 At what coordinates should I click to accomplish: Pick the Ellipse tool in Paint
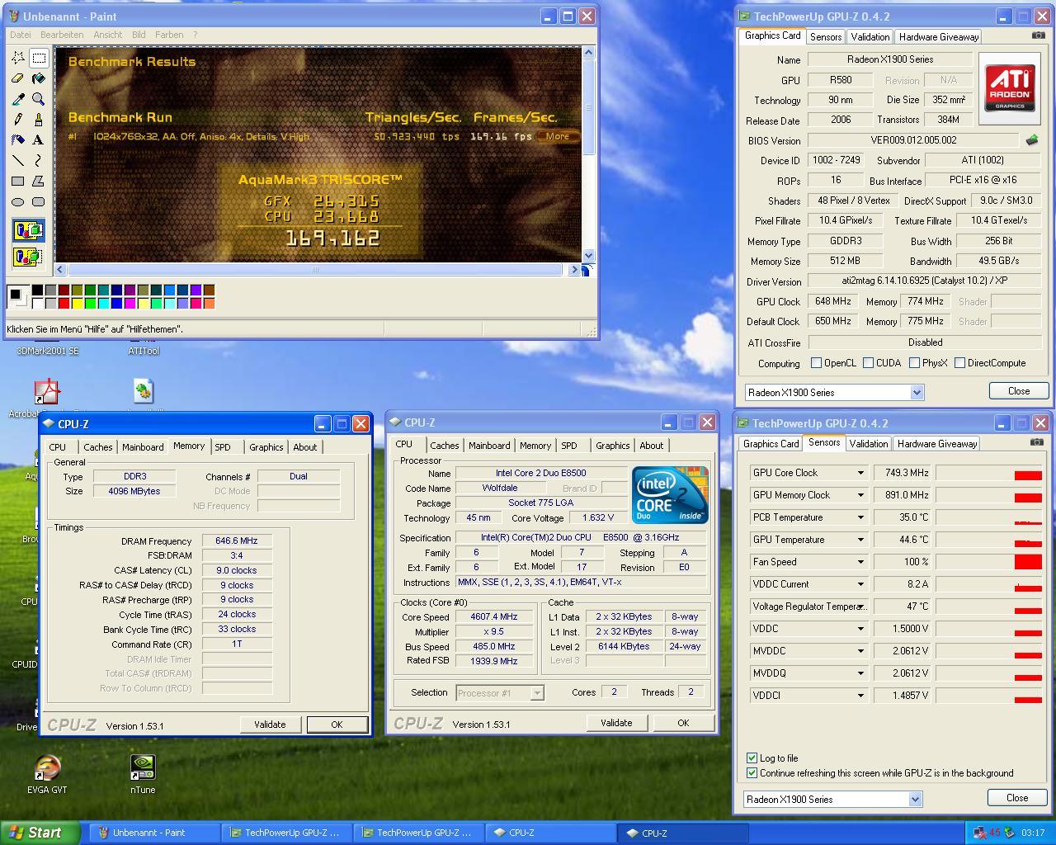[18, 202]
